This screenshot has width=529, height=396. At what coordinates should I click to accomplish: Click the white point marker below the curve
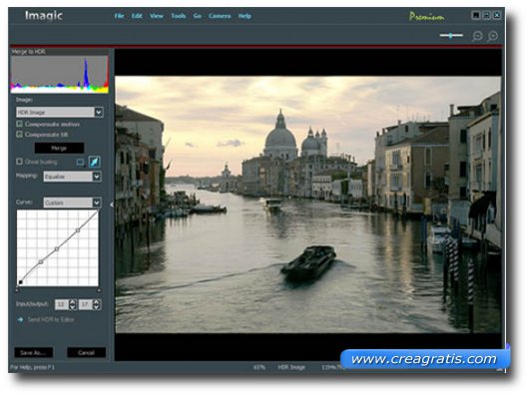coord(99,290)
